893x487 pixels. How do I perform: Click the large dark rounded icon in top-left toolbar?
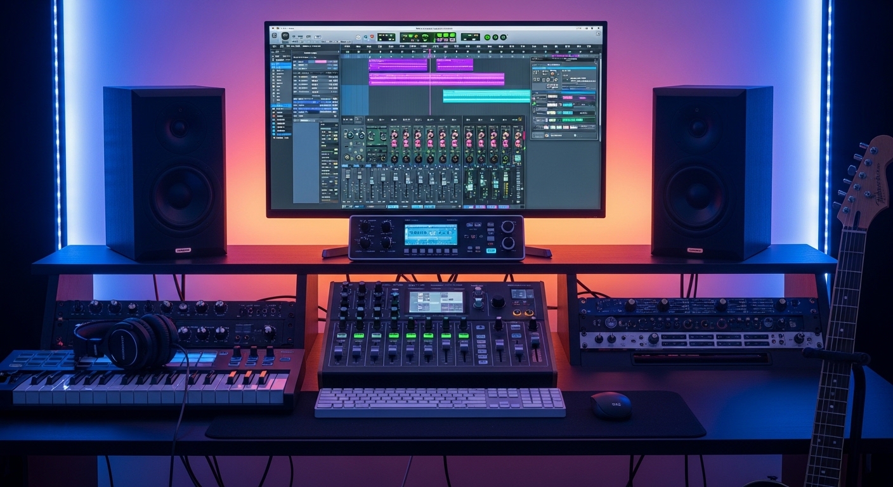tap(285, 36)
